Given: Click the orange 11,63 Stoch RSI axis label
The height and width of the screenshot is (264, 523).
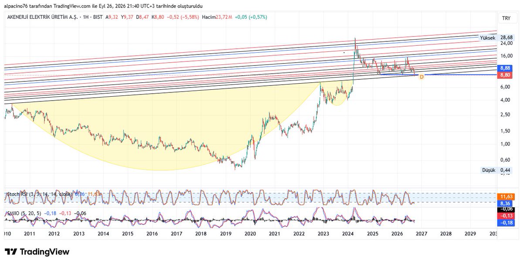Looking at the screenshot, I should 506,197.
